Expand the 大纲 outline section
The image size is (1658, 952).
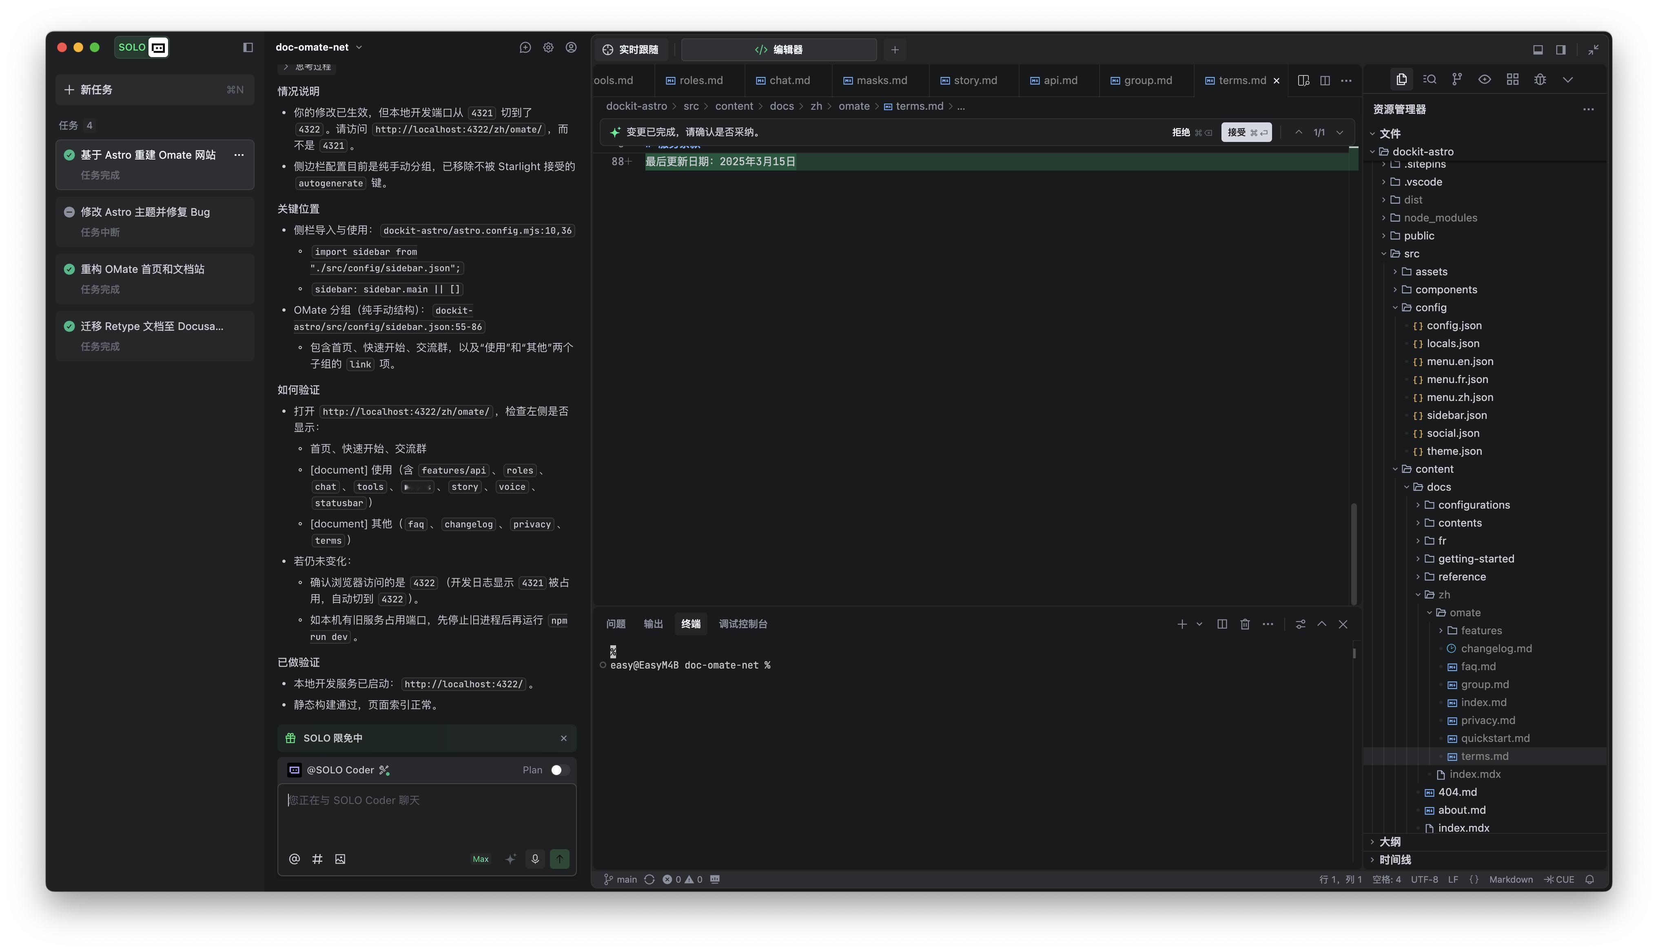click(1389, 841)
